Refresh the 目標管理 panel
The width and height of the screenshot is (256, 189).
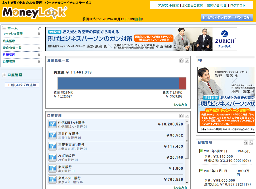tap(245, 143)
